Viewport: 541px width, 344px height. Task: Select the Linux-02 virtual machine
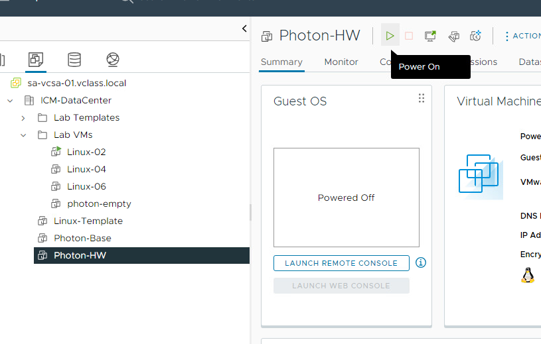click(x=86, y=152)
